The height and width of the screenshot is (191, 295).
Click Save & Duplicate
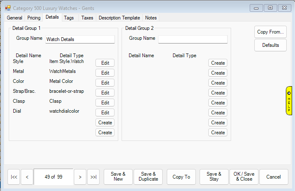tap(148, 177)
